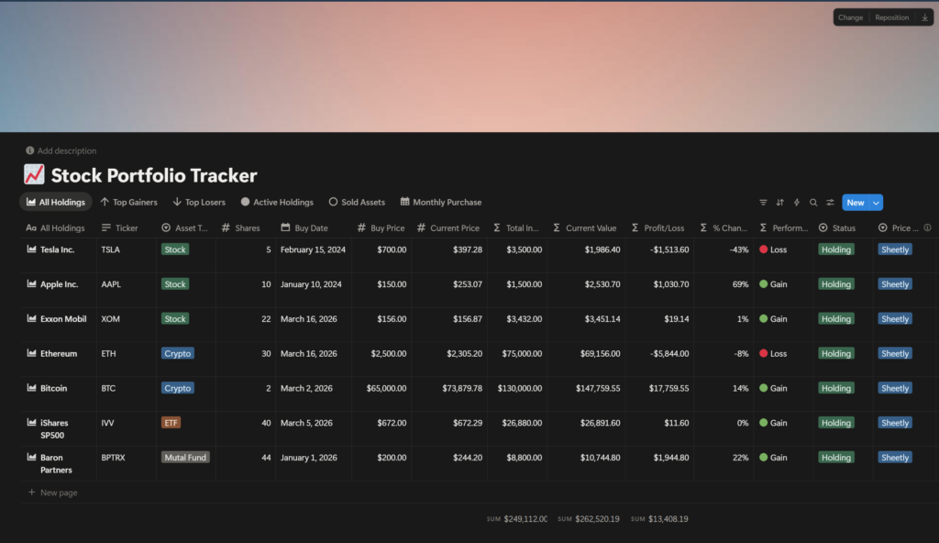
Task: Open the Shares column header
Action: 241,227
